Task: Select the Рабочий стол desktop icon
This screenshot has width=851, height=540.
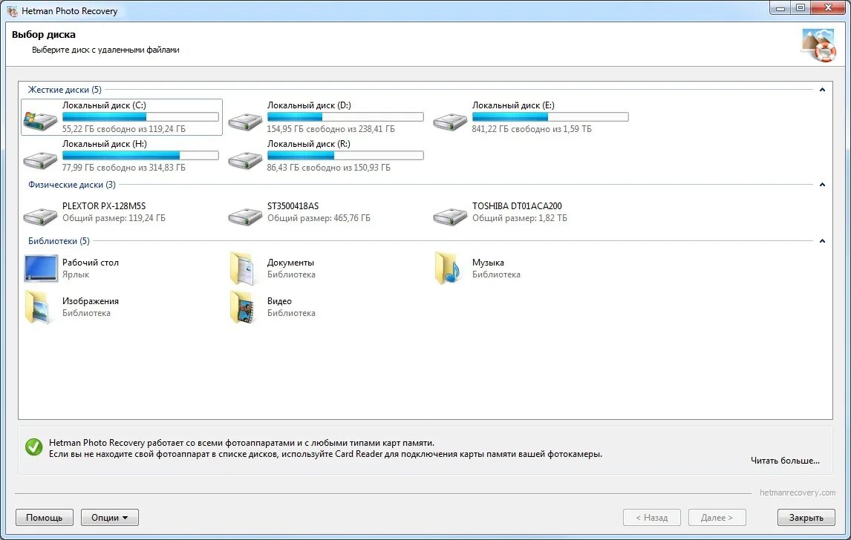Action: tap(41, 268)
